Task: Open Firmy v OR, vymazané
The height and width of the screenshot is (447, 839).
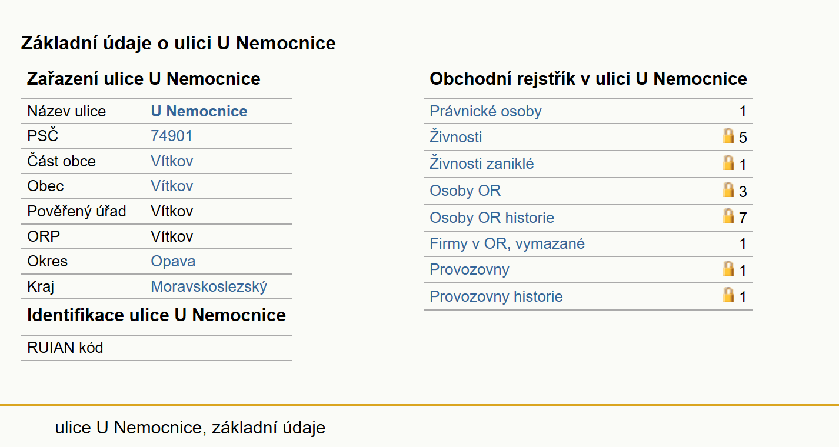Action: tap(507, 243)
